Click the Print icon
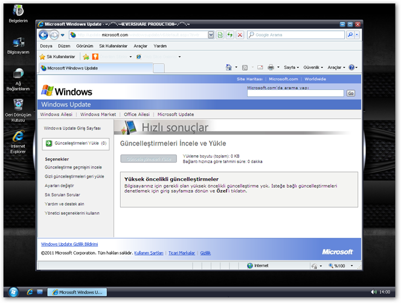Screen dimensions: 401x303 [271, 68]
